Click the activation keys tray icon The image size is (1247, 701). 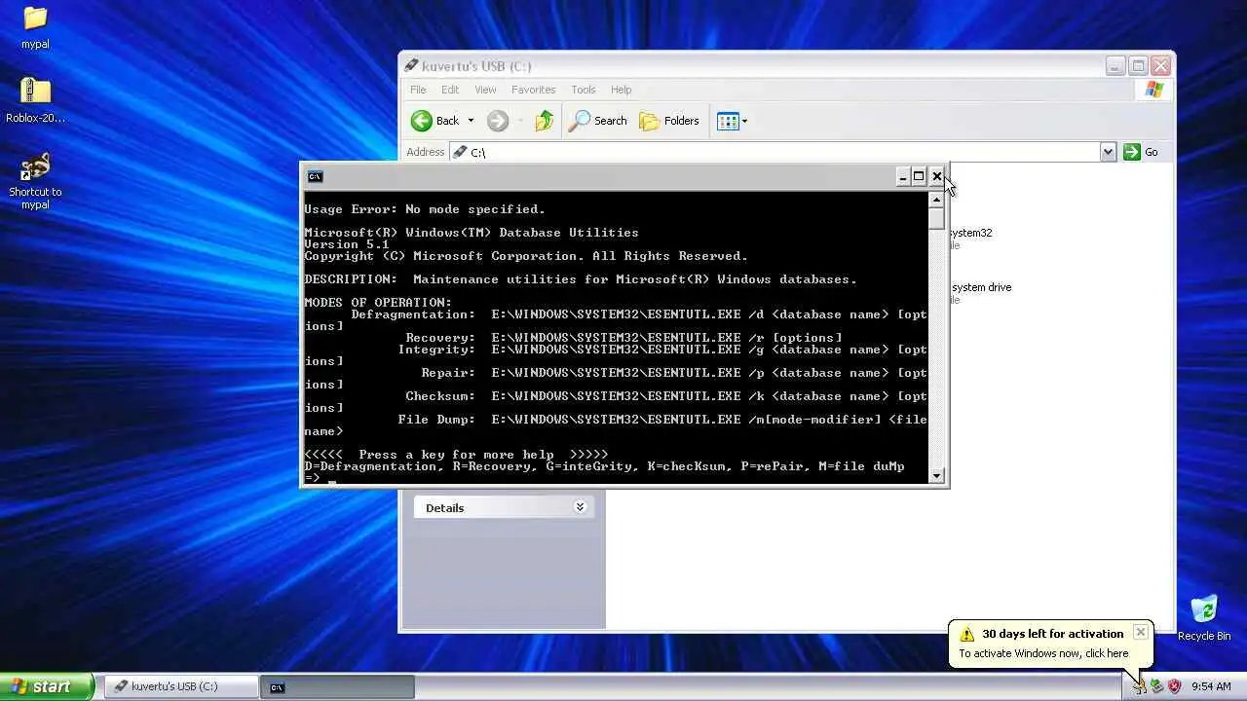pyautogui.click(x=1139, y=686)
